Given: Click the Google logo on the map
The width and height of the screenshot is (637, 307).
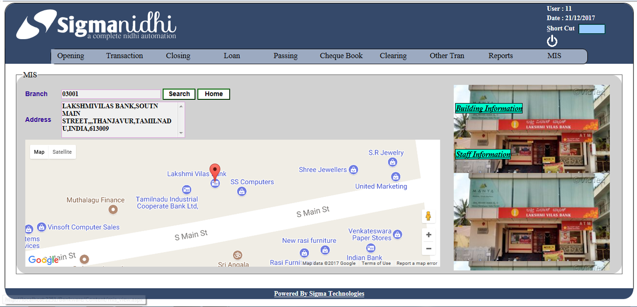Looking at the screenshot, I should (x=44, y=260).
